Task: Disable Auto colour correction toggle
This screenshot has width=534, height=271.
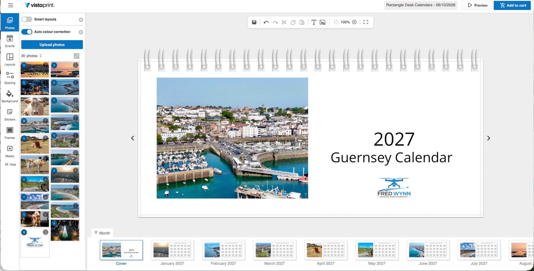Action: pos(27,32)
